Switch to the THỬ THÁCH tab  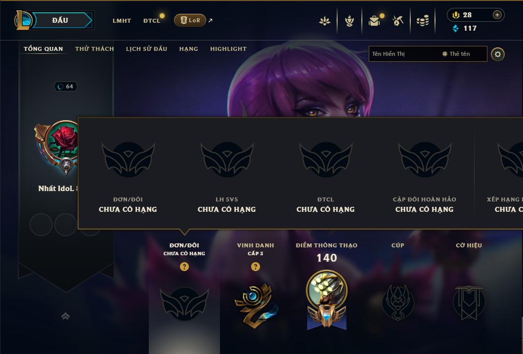tap(94, 49)
